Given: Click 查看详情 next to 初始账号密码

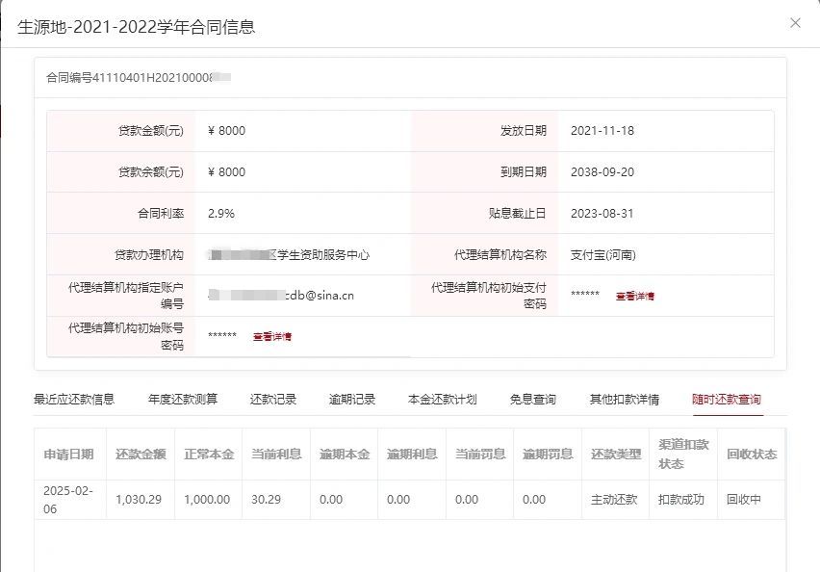Looking at the screenshot, I should pyautogui.click(x=272, y=337).
